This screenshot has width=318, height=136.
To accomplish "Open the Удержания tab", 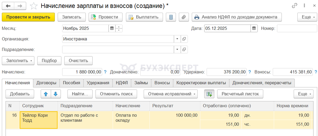I will 98,83.
